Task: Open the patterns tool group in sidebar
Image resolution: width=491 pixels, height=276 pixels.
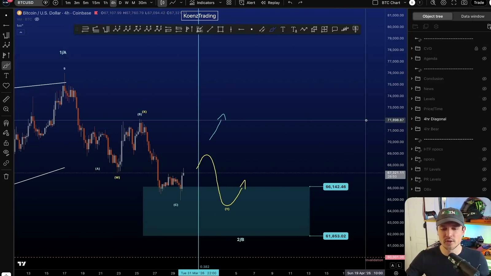Action: point(6,45)
